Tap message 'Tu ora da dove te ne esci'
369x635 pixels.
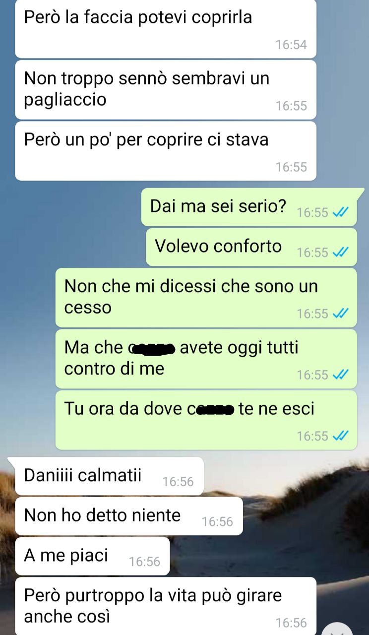tap(206, 420)
